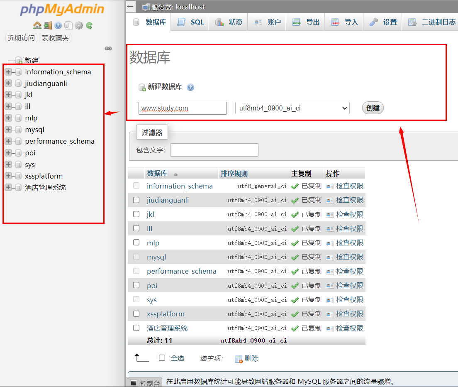Click the log out door icon
This screenshot has height=387, width=458.
tap(48, 25)
